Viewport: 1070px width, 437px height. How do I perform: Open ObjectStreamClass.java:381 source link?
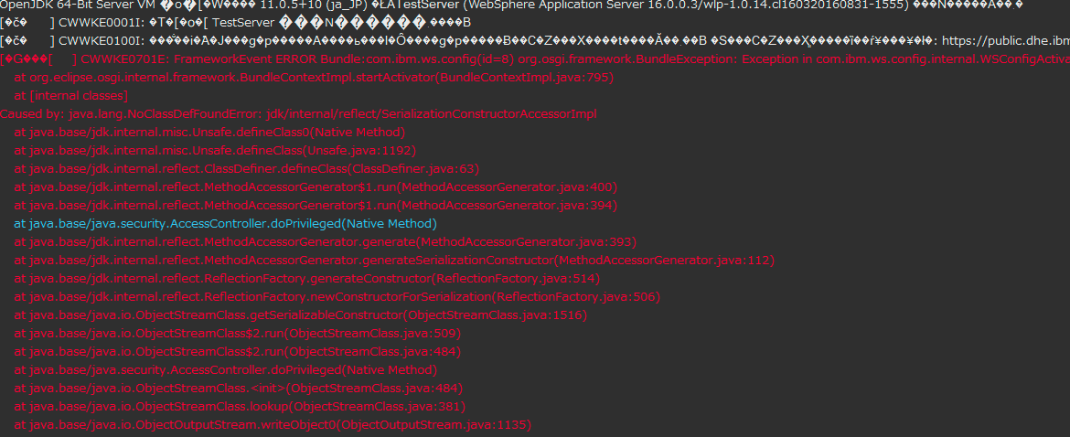pos(377,407)
